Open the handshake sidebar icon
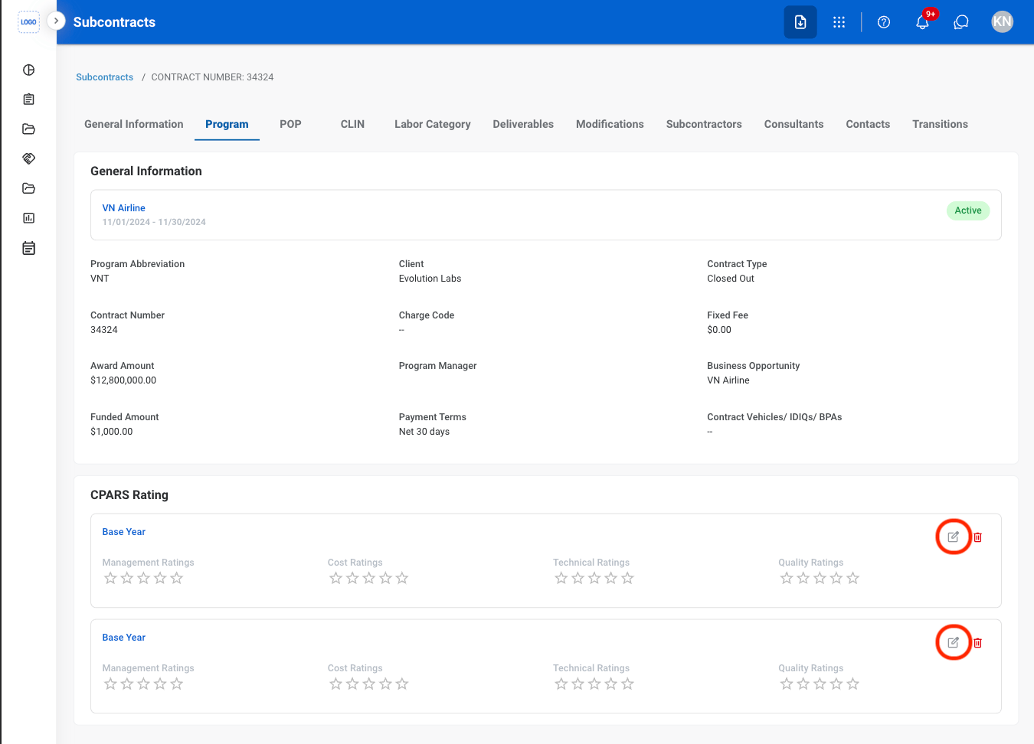Screen dimensions: 1034x744 (x=29, y=158)
